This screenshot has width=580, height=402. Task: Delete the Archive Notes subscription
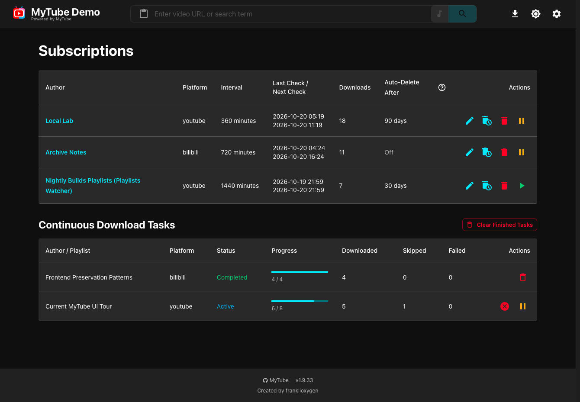click(504, 152)
